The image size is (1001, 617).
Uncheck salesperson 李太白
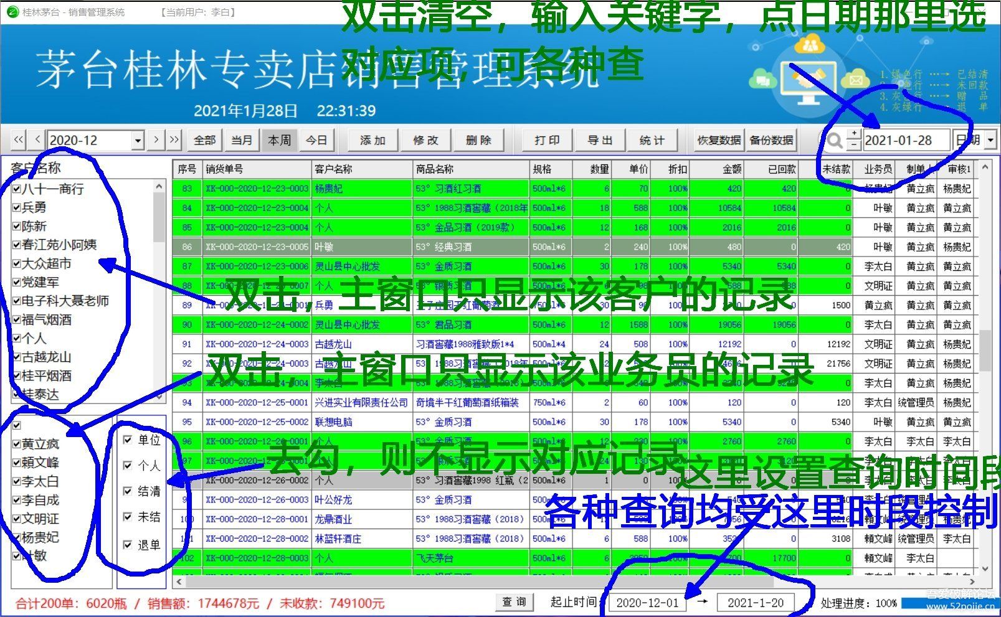click(17, 482)
